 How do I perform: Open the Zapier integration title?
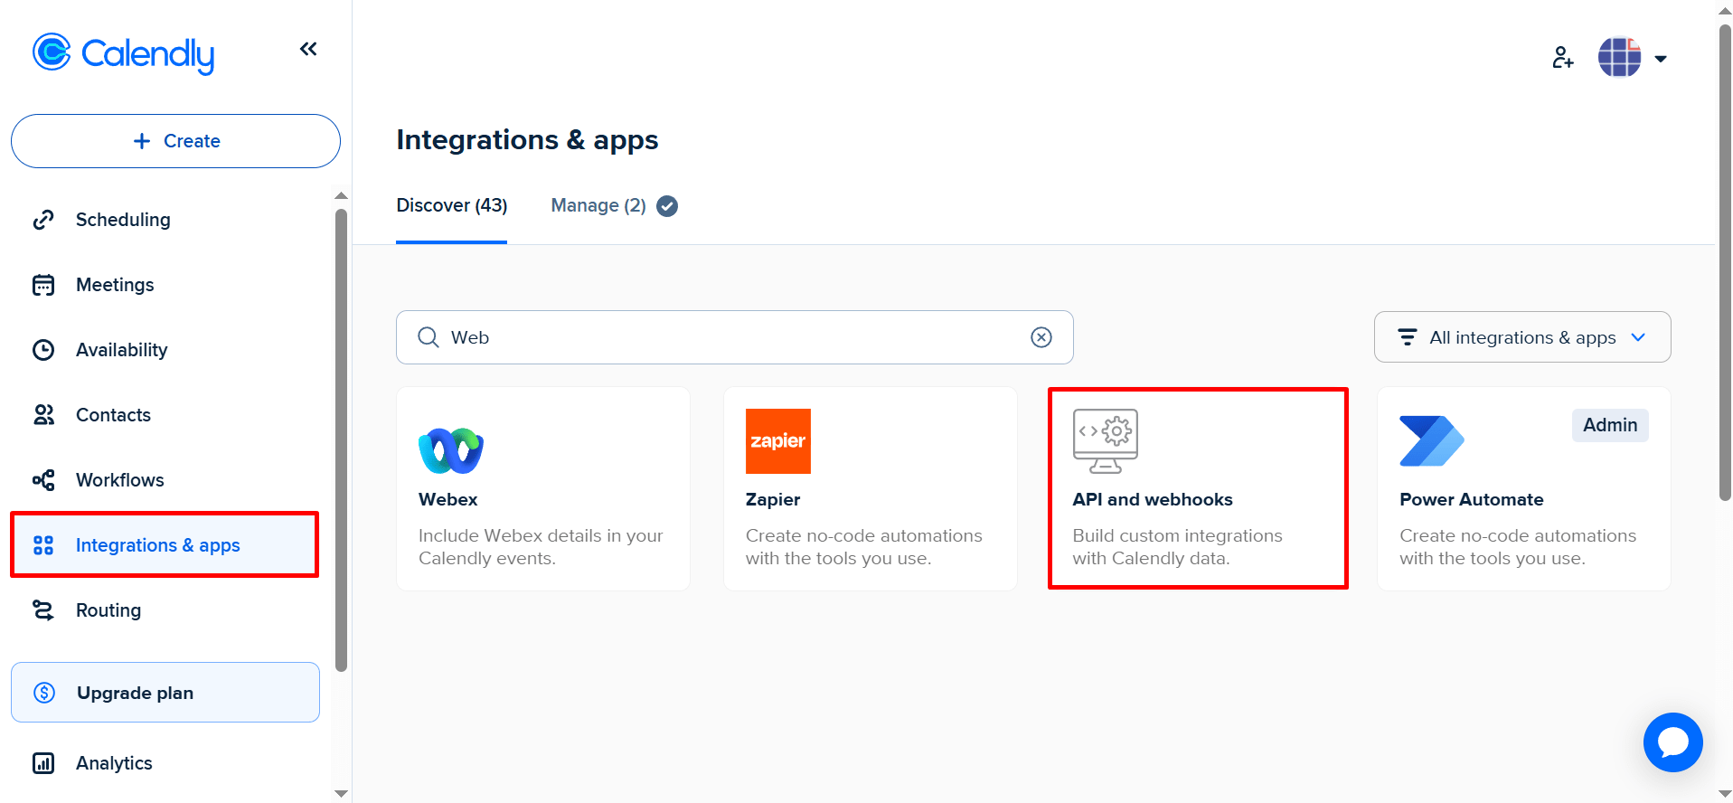point(773,499)
